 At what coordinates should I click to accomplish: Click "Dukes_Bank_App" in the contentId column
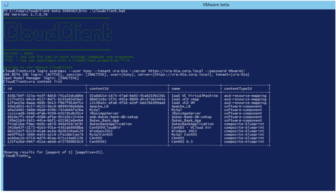coord(104,121)
